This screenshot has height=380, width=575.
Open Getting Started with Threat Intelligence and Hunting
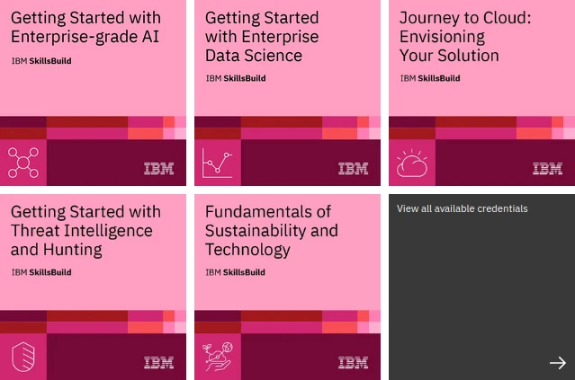86,230
